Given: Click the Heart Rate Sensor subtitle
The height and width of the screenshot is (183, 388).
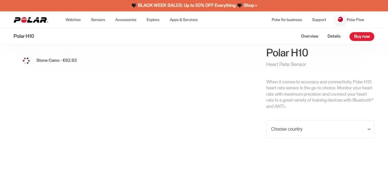Looking at the screenshot, I should point(286,64).
